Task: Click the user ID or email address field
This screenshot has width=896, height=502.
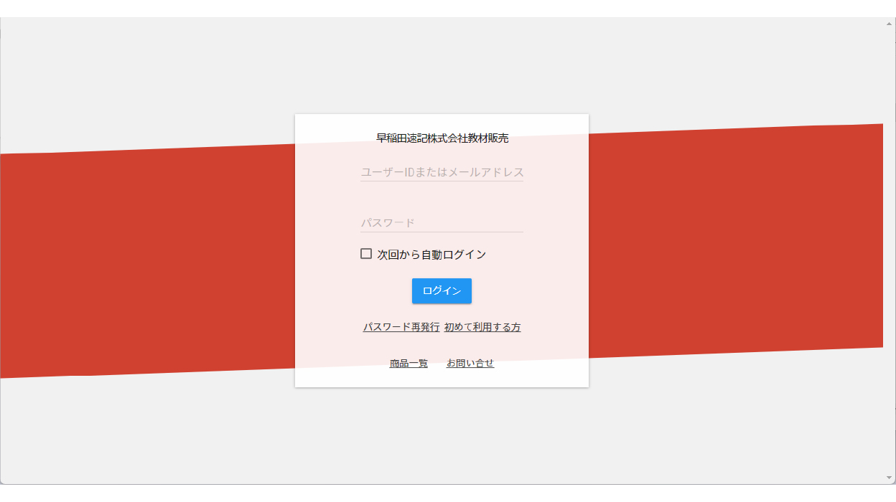Action: pyautogui.click(x=442, y=173)
